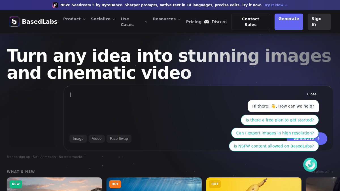340x191 pixels.
Task: Select the Face Swap mode tab
Action: click(119, 139)
